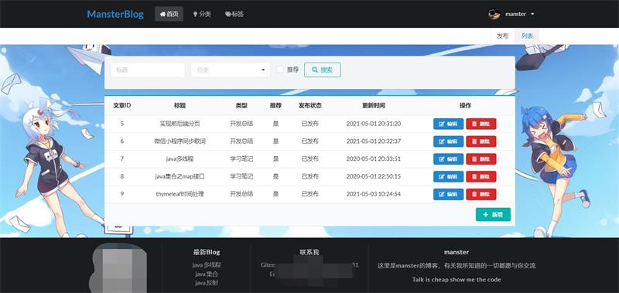Screen dimensions: 619x293
Task: Click the 更新时间 column header
Action: point(374,106)
